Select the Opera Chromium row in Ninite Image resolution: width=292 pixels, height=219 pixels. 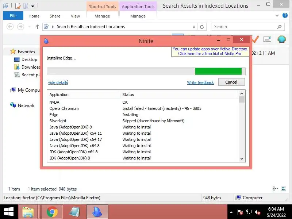pyautogui.click(x=143, y=108)
